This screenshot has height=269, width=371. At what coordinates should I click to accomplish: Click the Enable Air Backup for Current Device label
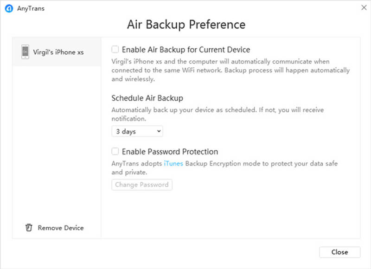point(186,50)
